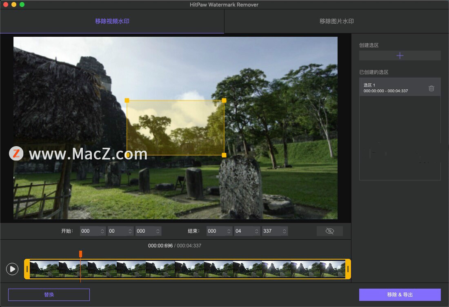Adjust start seconds stepper arrows
The width and height of the screenshot is (449, 307).
(x=130, y=231)
